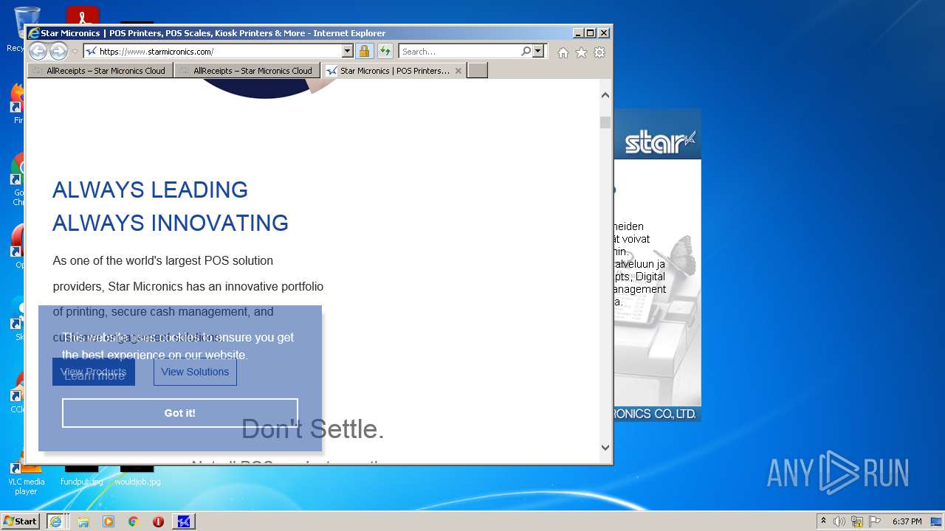
Task: Open a new blank tab
Action: coord(478,71)
